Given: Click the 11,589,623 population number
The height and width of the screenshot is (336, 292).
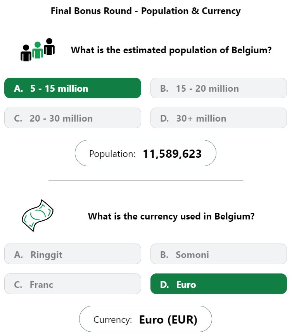Looking at the screenshot, I should (172, 154).
